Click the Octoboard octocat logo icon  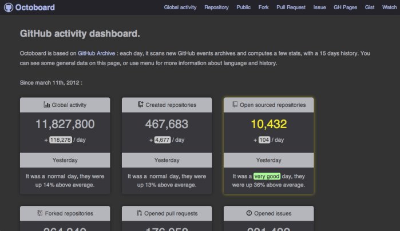(x=8, y=8)
